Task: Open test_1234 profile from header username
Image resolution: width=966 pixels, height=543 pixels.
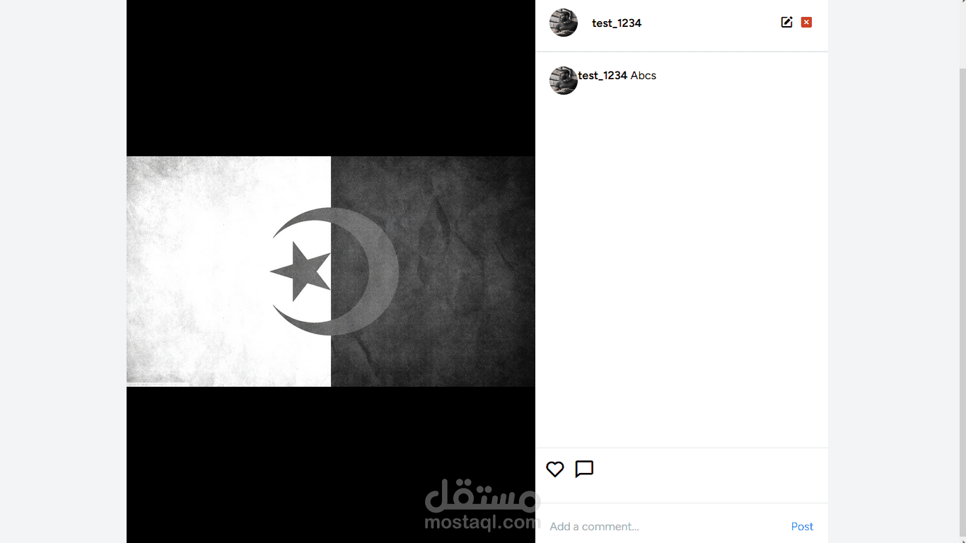Action: (x=617, y=23)
